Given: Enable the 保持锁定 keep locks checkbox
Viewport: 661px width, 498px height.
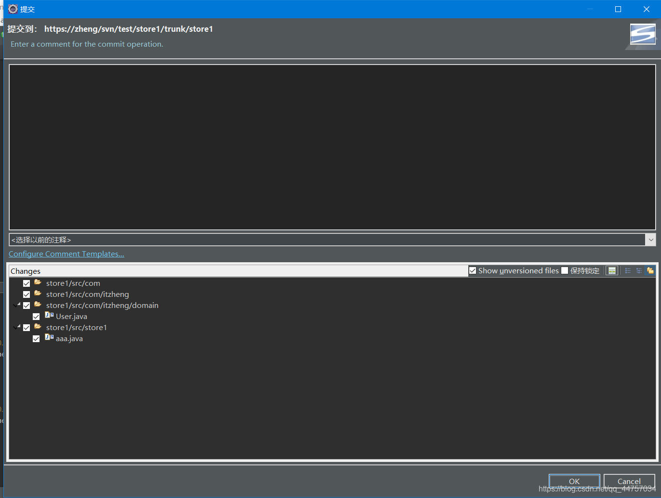Looking at the screenshot, I should click(x=565, y=271).
